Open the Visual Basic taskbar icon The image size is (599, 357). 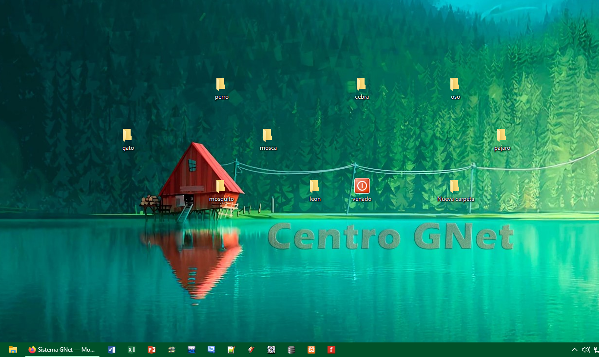[x=212, y=350]
